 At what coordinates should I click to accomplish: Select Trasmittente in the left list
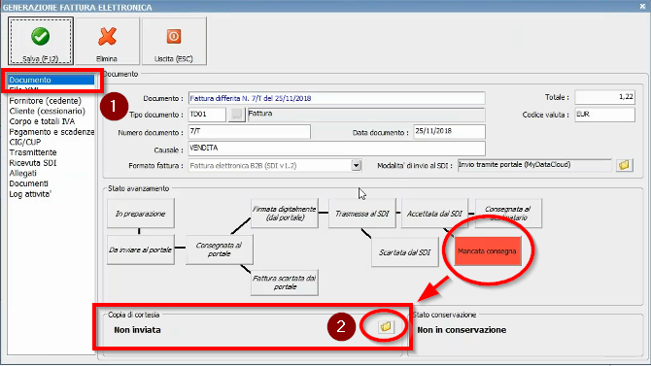33,152
